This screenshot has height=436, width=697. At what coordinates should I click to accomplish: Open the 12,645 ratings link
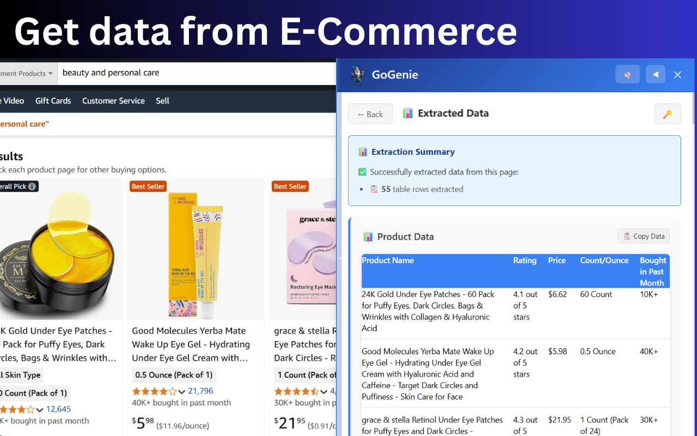58,409
